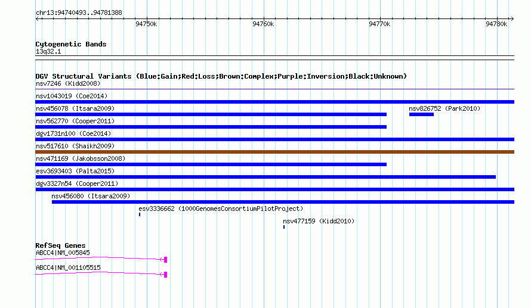Click the DGV Structural Variants track title
531x308 pixels.
[221, 76]
